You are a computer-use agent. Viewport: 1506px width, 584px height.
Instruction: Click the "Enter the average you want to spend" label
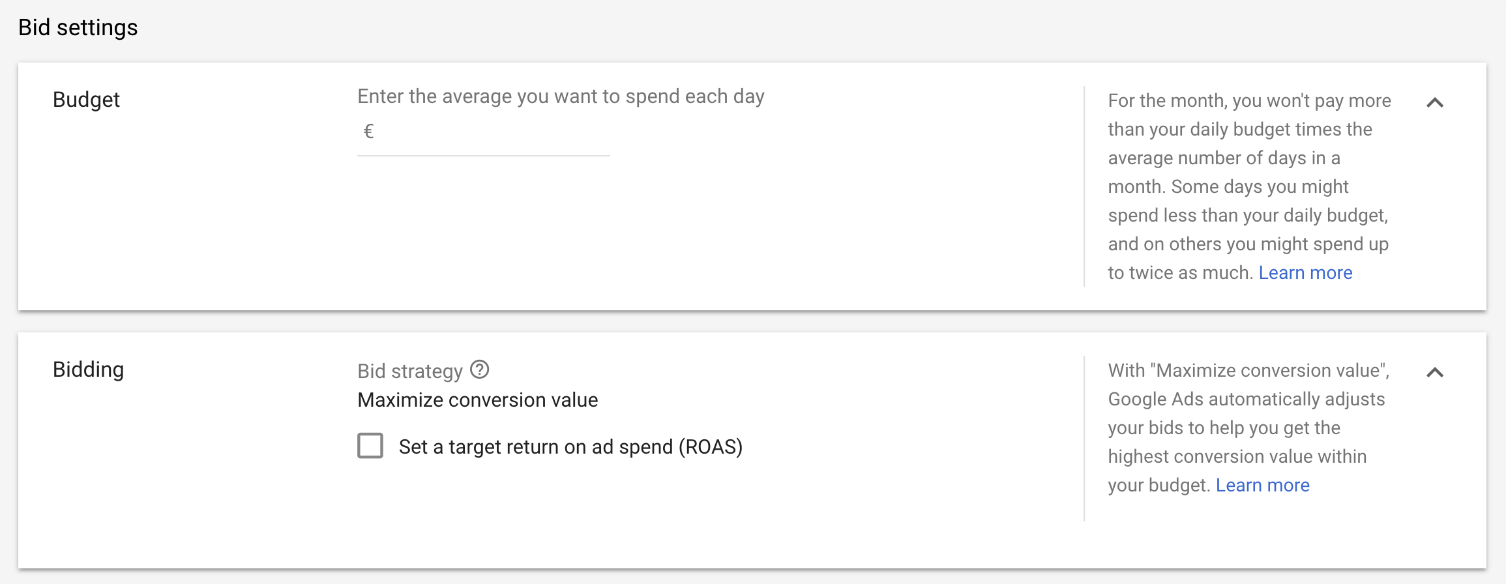[x=561, y=96]
